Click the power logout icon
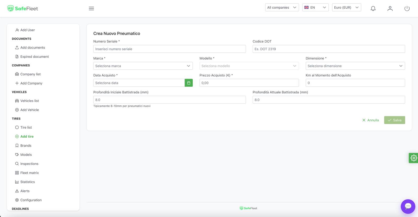 point(407,9)
